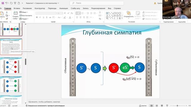Click the text direction icon
Image resolution: width=191 pixels, height=107 pixels.
[100, 12]
